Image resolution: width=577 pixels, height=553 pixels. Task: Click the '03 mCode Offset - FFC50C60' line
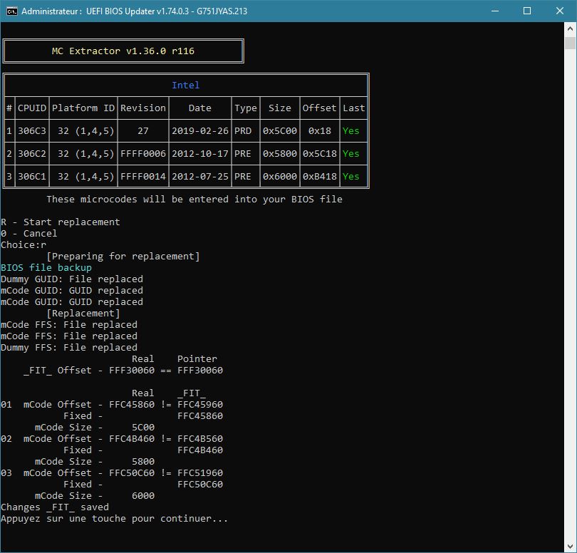click(112, 473)
